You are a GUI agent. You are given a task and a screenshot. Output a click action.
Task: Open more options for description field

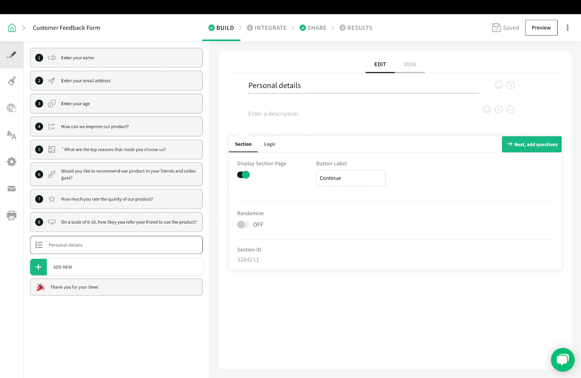point(511,109)
